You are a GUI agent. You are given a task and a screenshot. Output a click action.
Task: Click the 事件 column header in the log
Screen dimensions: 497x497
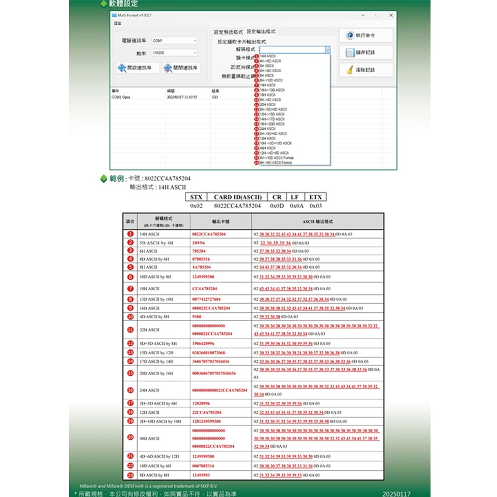click(x=115, y=91)
